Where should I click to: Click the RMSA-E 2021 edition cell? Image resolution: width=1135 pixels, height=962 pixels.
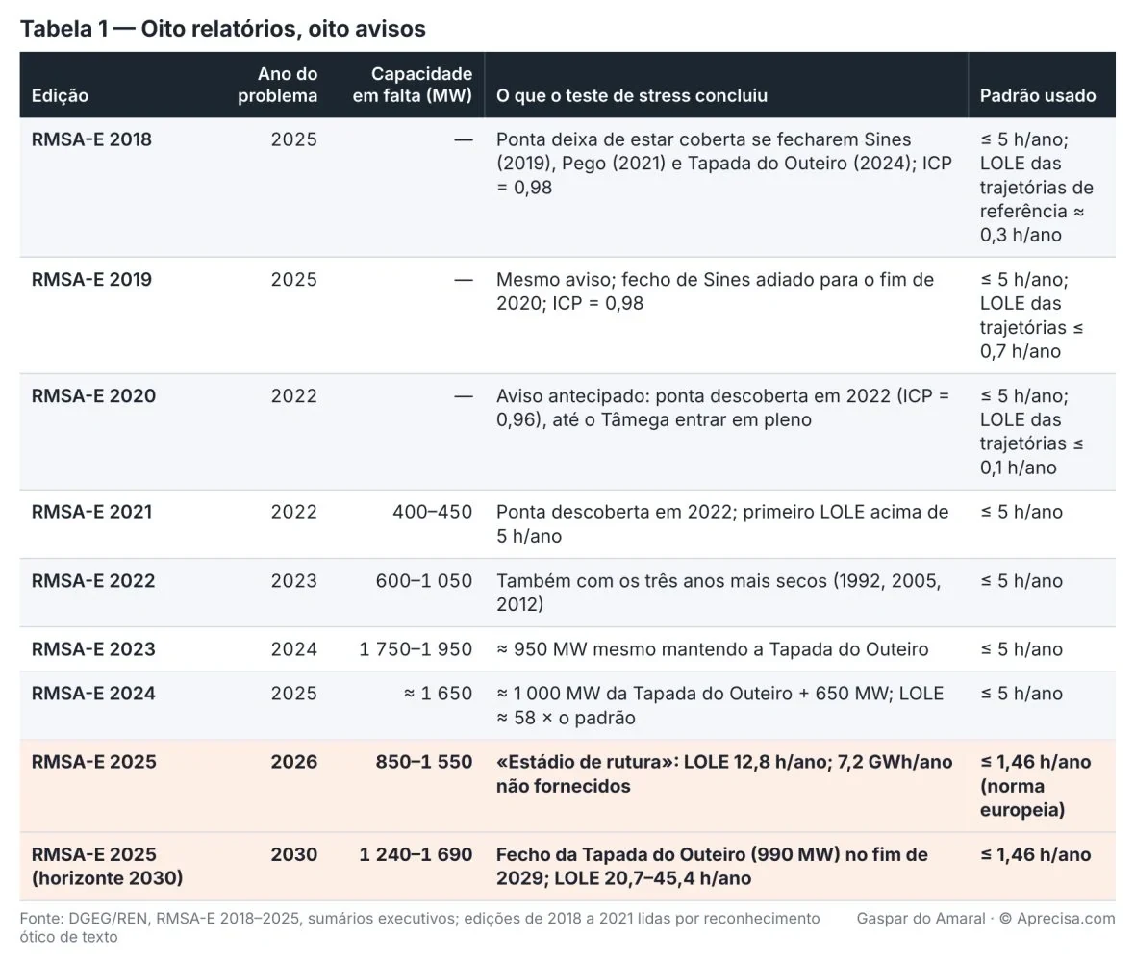point(92,512)
